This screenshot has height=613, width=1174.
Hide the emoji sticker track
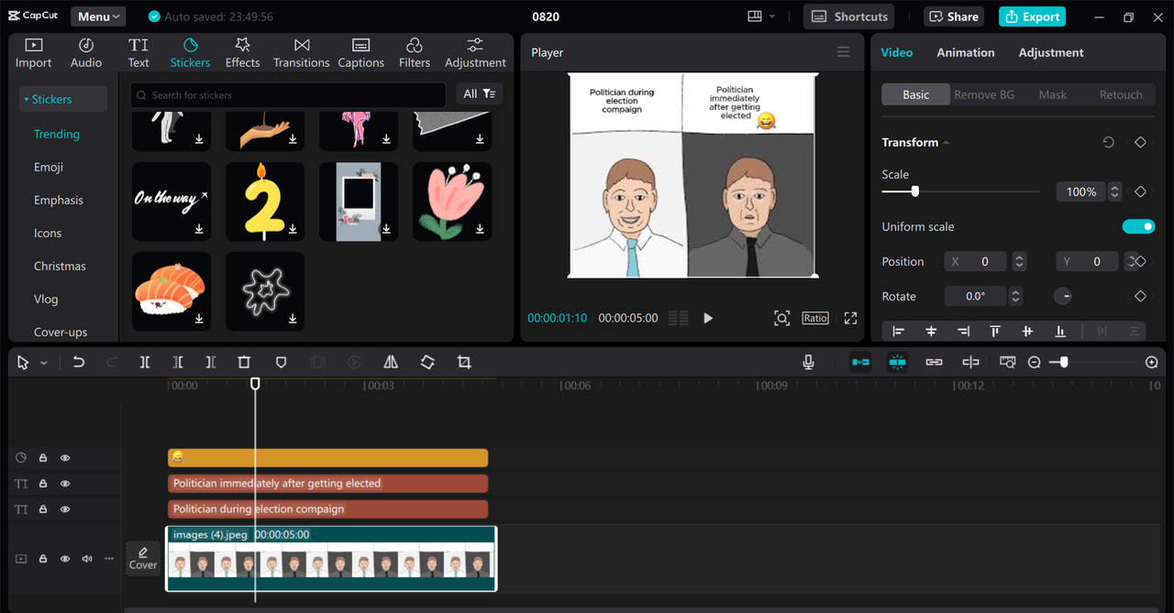65,457
